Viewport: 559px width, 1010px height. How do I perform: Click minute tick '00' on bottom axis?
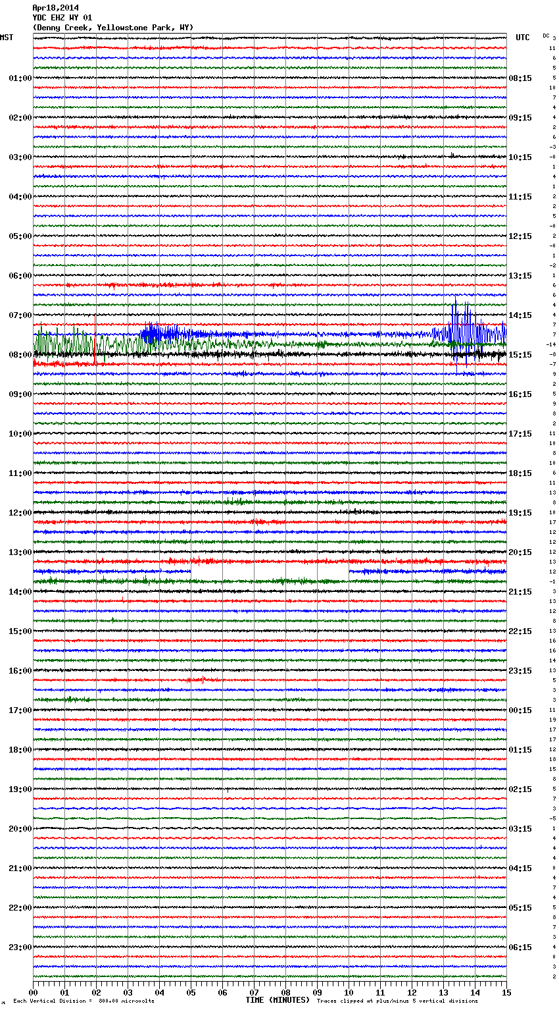tap(34, 992)
